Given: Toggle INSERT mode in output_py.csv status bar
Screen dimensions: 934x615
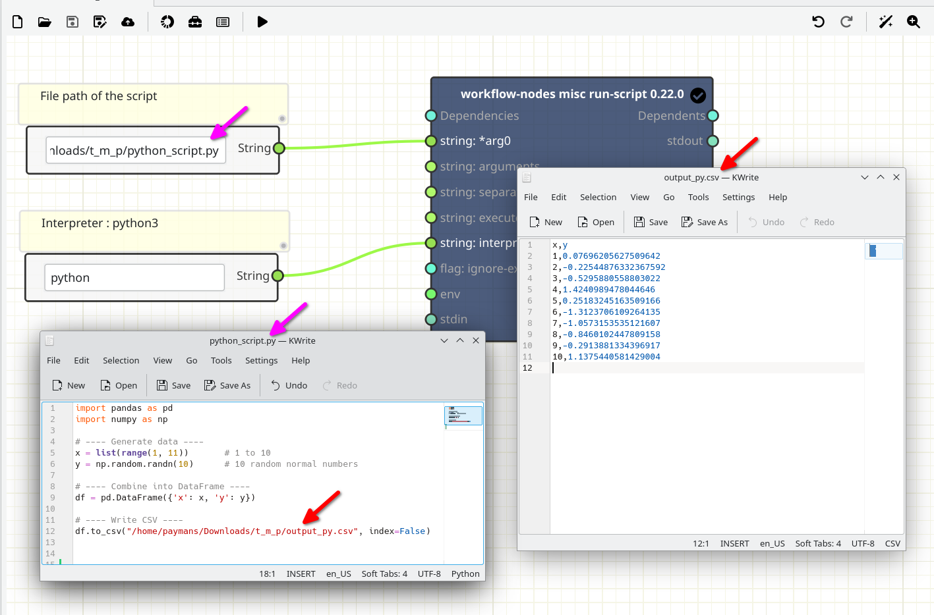Looking at the screenshot, I should pos(735,543).
